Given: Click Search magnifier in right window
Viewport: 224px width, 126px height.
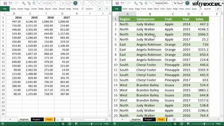Looking at the screenshot, I should click(201, 9).
